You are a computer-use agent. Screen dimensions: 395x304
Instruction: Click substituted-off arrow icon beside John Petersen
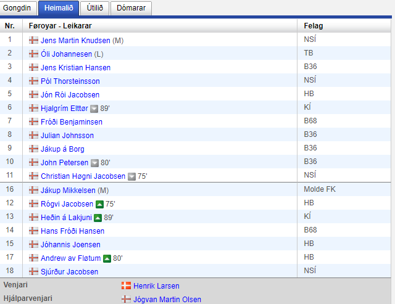(x=94, y=163)
